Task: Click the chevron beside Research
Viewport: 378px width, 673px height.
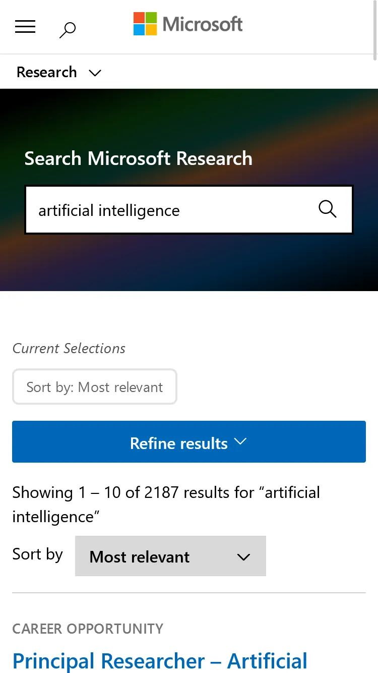Action: click(x=95, y=73)
